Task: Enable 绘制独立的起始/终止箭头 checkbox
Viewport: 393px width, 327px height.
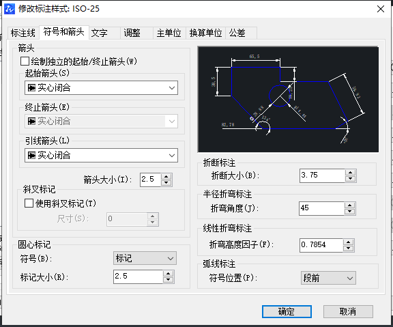Action: [25, 61]
